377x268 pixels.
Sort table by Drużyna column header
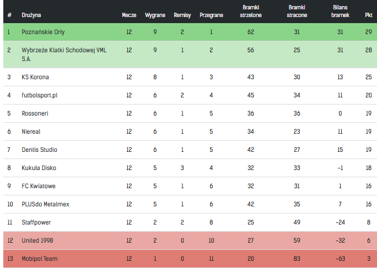click(31, 15)
